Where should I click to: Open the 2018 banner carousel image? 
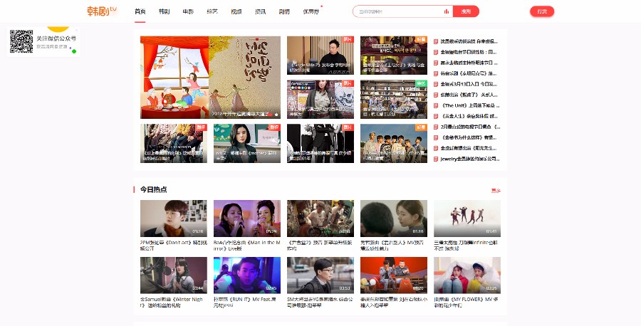pyautogui.click(x=210, y=77)
